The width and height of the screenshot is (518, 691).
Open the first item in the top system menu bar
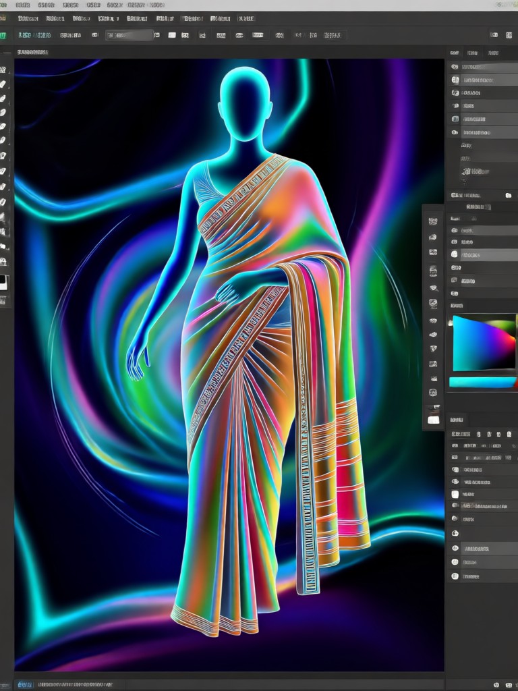(x=3, y=5)
